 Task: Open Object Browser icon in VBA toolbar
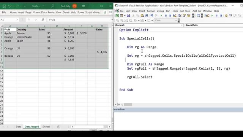tap(189, 16)
